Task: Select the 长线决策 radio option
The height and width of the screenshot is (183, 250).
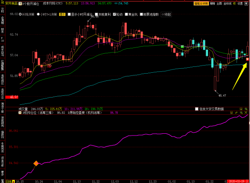Action: point(20,14)
